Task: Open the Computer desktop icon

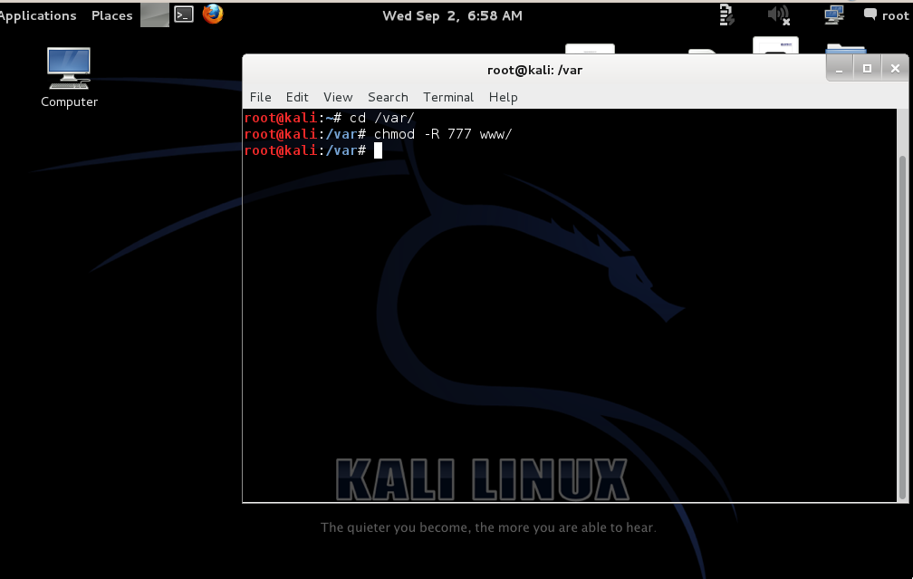Action: pyautogui.click(x=69, y=77)
